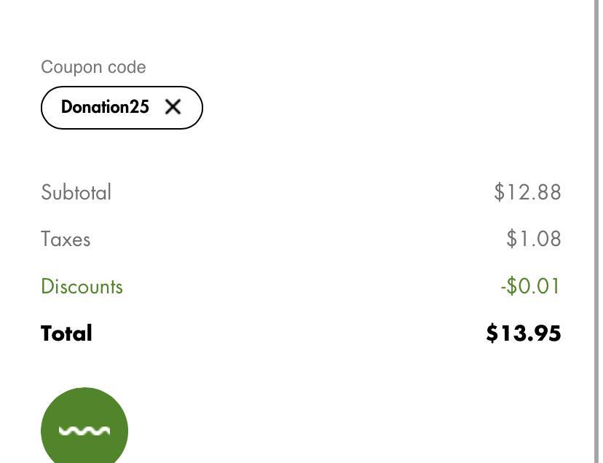Select the $1.08 tax amount
603x463 pixels.
[x=533, y=239]
